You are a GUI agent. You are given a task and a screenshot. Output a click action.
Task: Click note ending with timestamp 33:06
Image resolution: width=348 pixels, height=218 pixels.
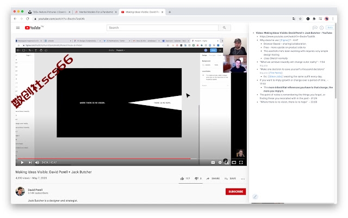(288, 102)
